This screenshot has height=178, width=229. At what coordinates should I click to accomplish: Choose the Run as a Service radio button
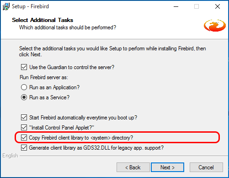point(24,97)
